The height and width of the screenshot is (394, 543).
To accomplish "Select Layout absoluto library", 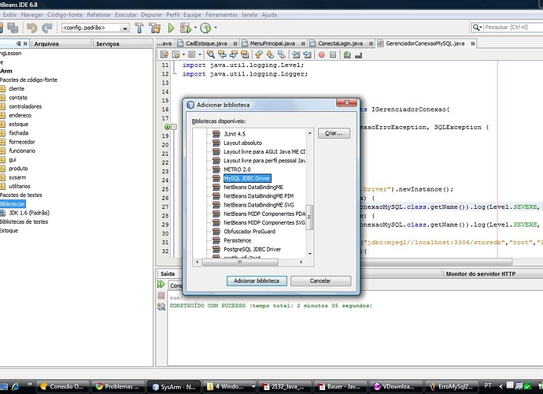I will click(x=242, y=143).
